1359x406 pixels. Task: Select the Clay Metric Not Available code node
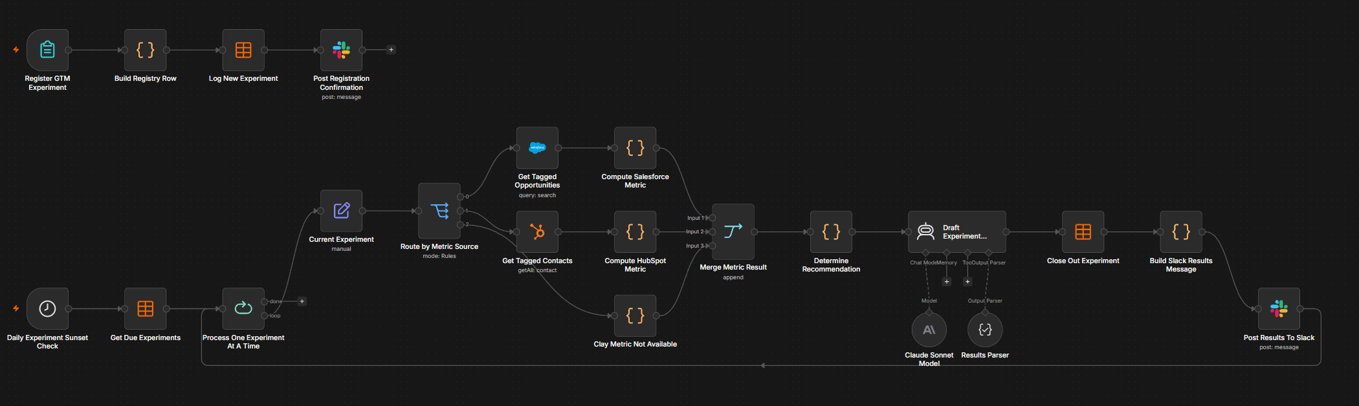click(635, 315)
